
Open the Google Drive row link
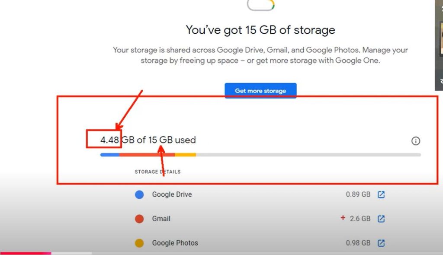pos(171,194)
